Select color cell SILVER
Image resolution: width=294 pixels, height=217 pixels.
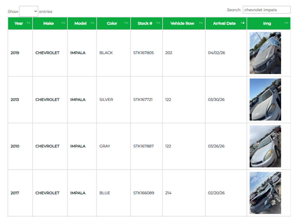pos(106,99)
